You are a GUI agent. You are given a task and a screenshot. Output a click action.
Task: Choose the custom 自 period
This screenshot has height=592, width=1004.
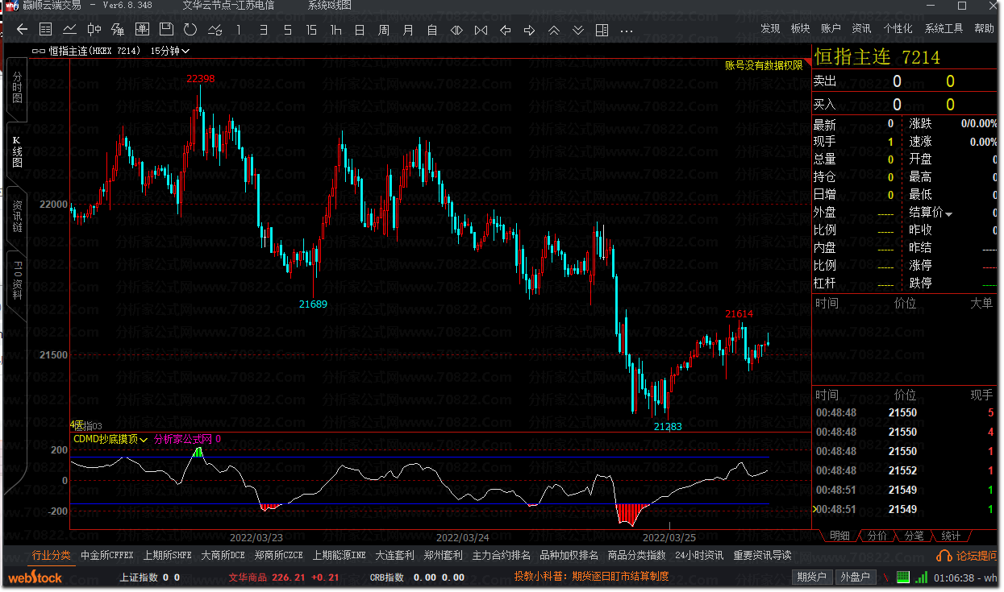coord(432,30)
